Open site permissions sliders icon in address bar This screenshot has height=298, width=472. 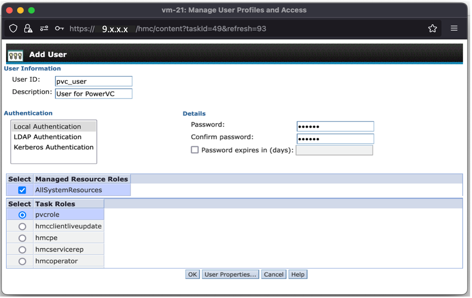tap(44, 28)
